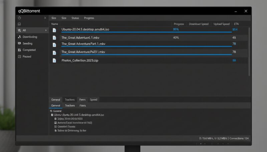Show torrents labeled Seeding

click(27, 44)
